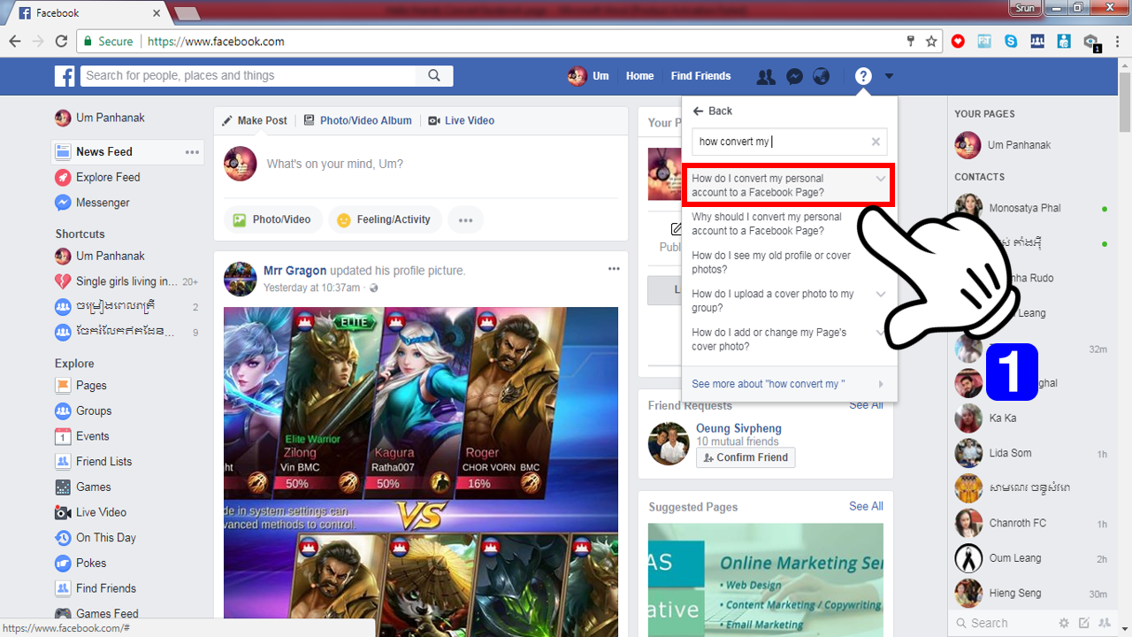1132x637 pixels.
Task: Open the Skype extension icon
Action: coord(1011,42)
